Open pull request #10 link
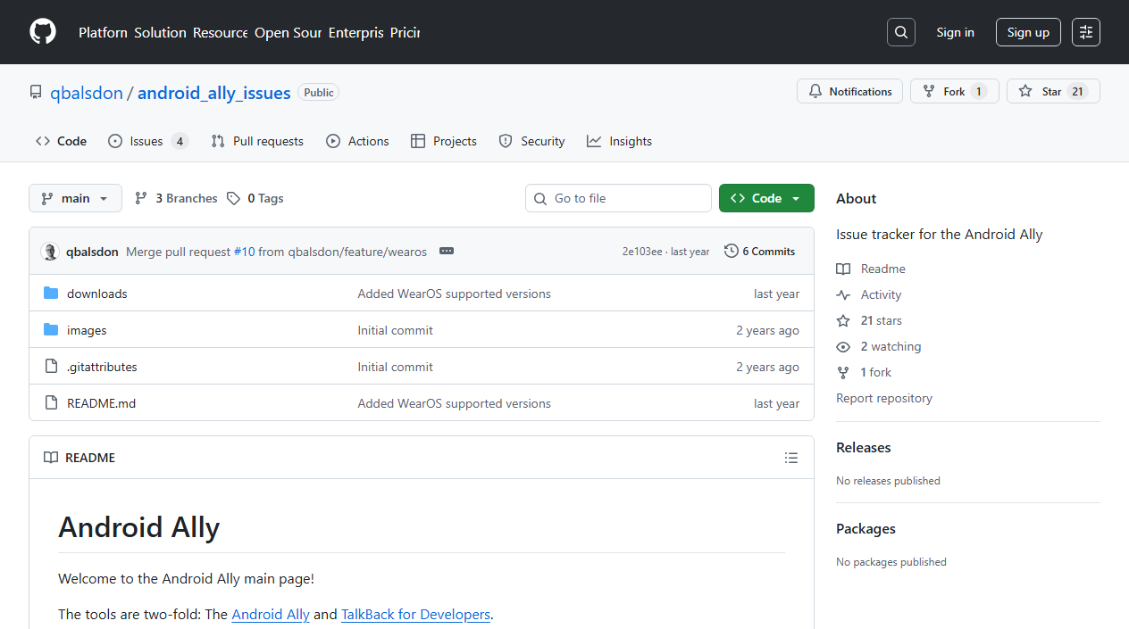 point(244,252)
